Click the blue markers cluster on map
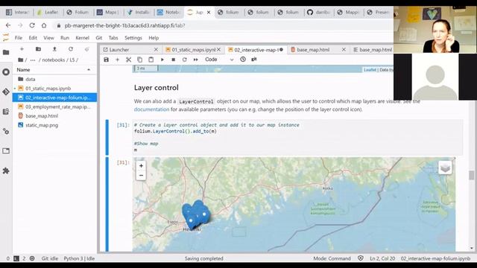 (196, 214)
